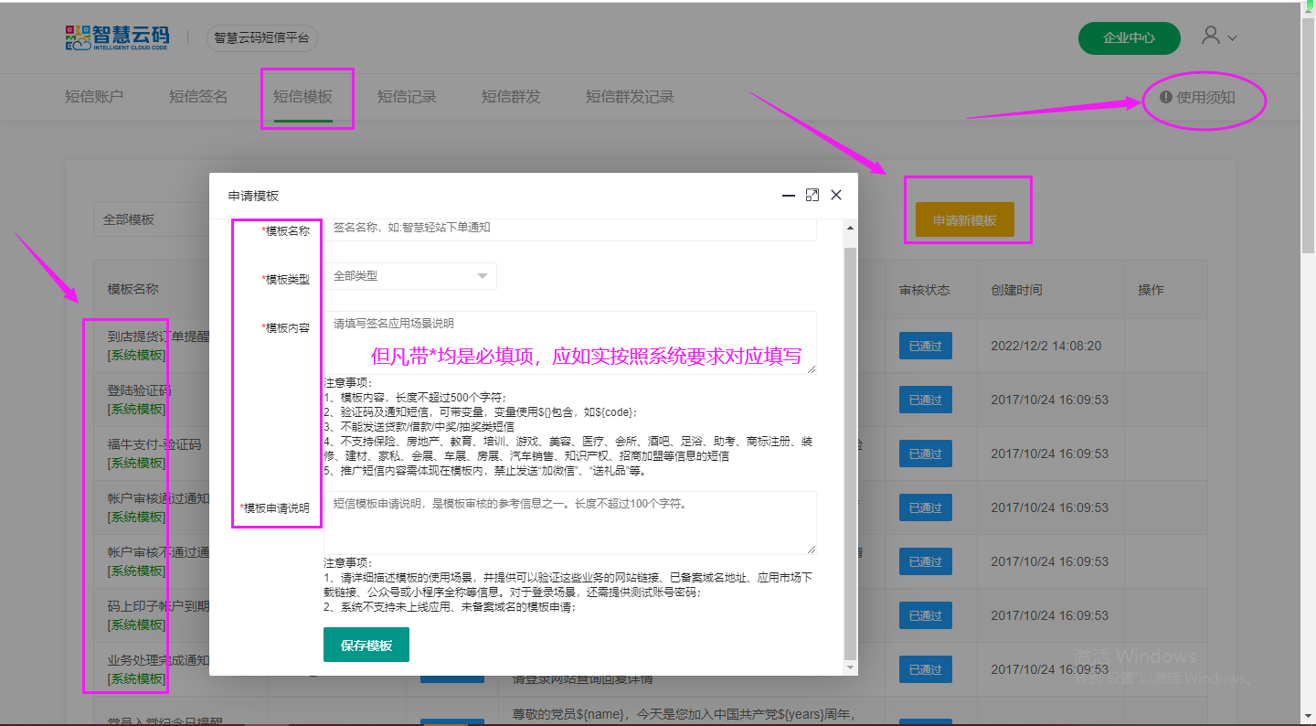
Task: Minimize the 申请模板 dialog
Action: coord(788,196)
